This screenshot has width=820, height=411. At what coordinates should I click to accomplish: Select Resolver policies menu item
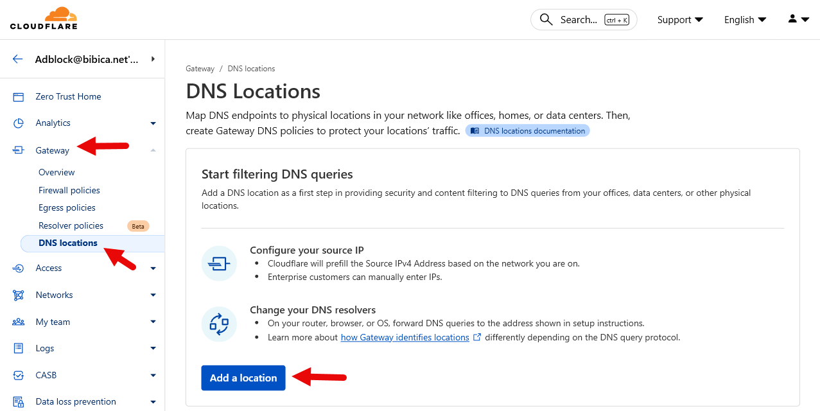pyautogui.click(x=71, y=225)
